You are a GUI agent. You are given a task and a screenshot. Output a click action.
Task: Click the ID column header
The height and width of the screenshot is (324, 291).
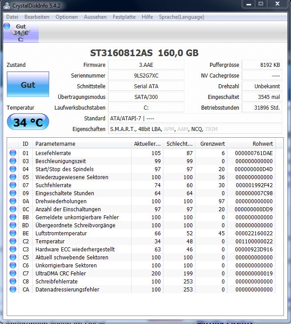(x=25, y=144)
